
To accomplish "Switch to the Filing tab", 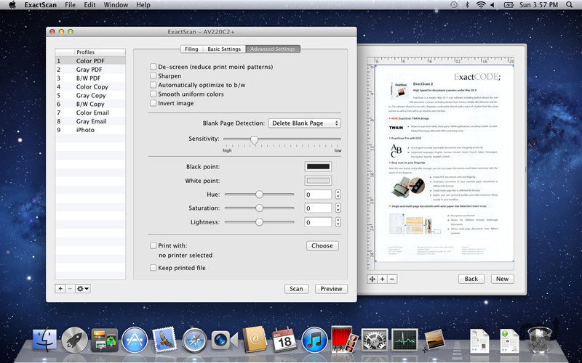I will tap(191, 49).
